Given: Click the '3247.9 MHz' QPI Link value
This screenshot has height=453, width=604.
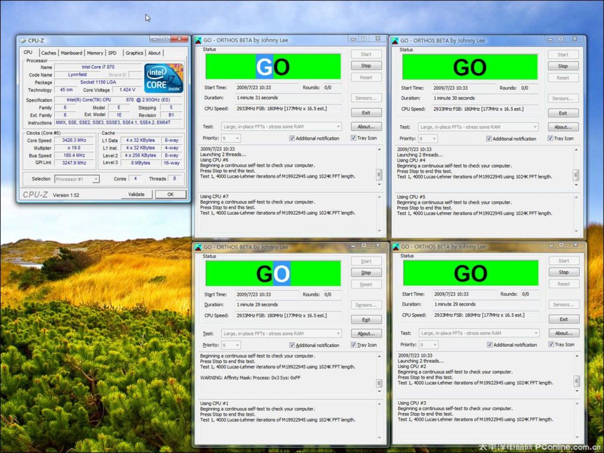Looking at the screenshot, I should tap(74, 163).
